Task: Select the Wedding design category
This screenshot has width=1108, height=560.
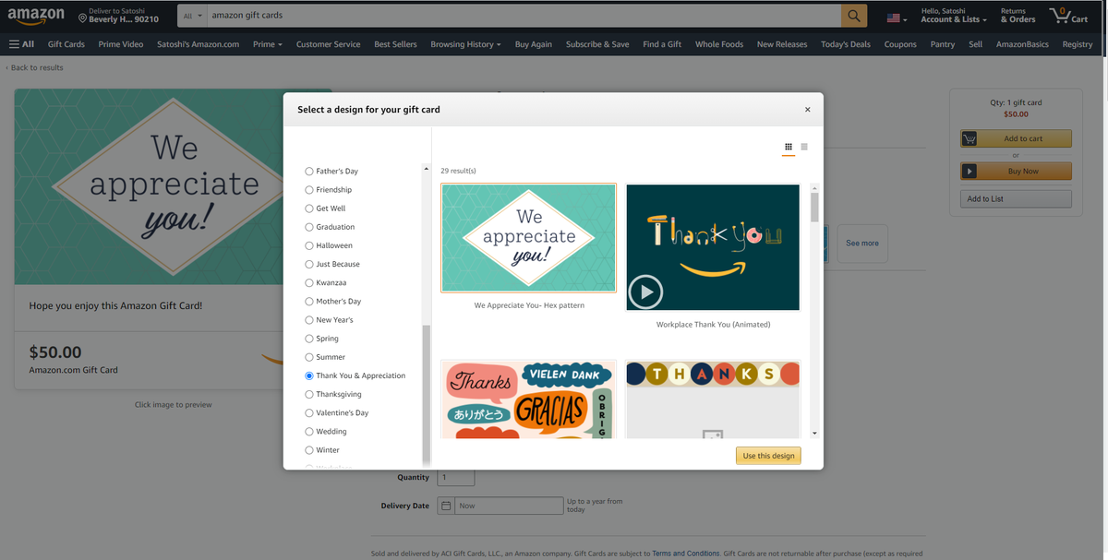Action: point(309,432)
